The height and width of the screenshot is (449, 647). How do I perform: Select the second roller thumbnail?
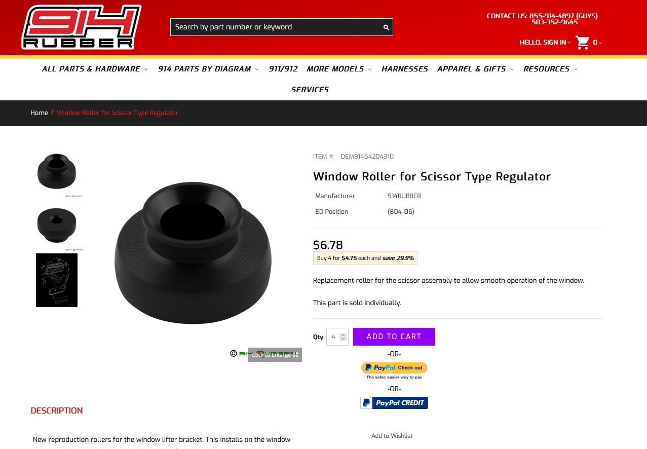57,225
